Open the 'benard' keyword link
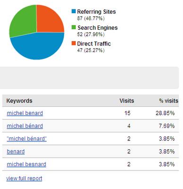183x189 pixels. [x=16, y=152]
